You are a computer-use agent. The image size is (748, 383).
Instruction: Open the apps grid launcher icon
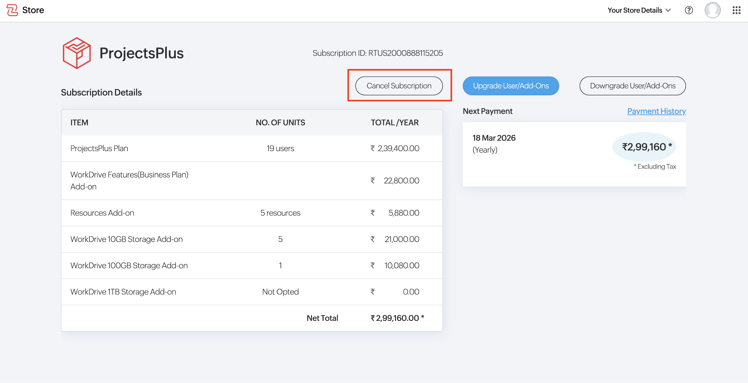736,10
